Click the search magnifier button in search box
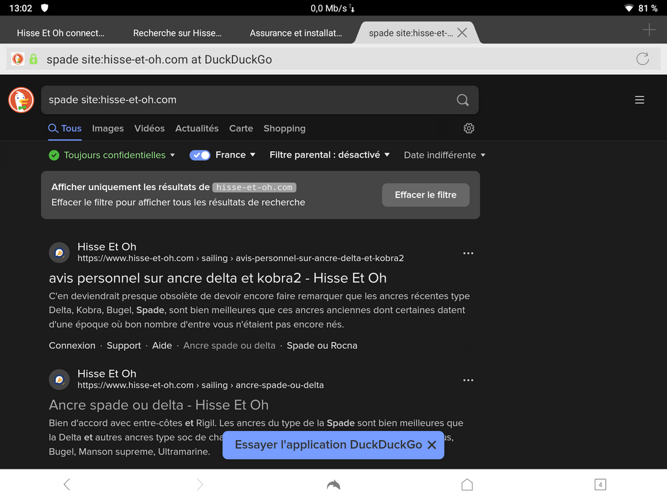 [x=462, y=100]
